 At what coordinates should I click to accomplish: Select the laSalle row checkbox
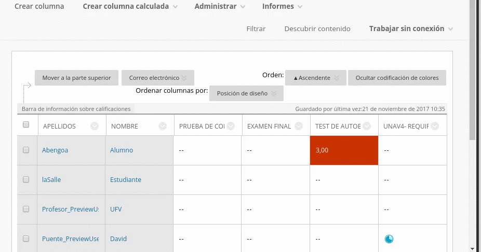pos(26,179)
